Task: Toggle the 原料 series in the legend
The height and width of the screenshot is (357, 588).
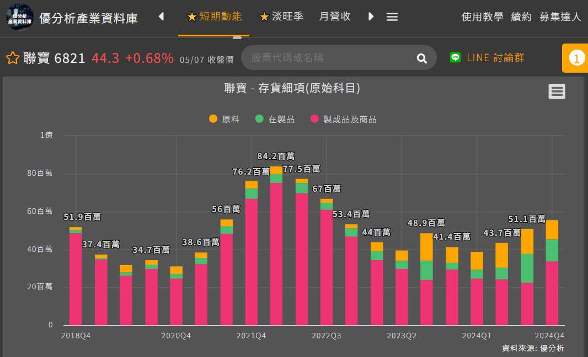Action: click(224, 119)
